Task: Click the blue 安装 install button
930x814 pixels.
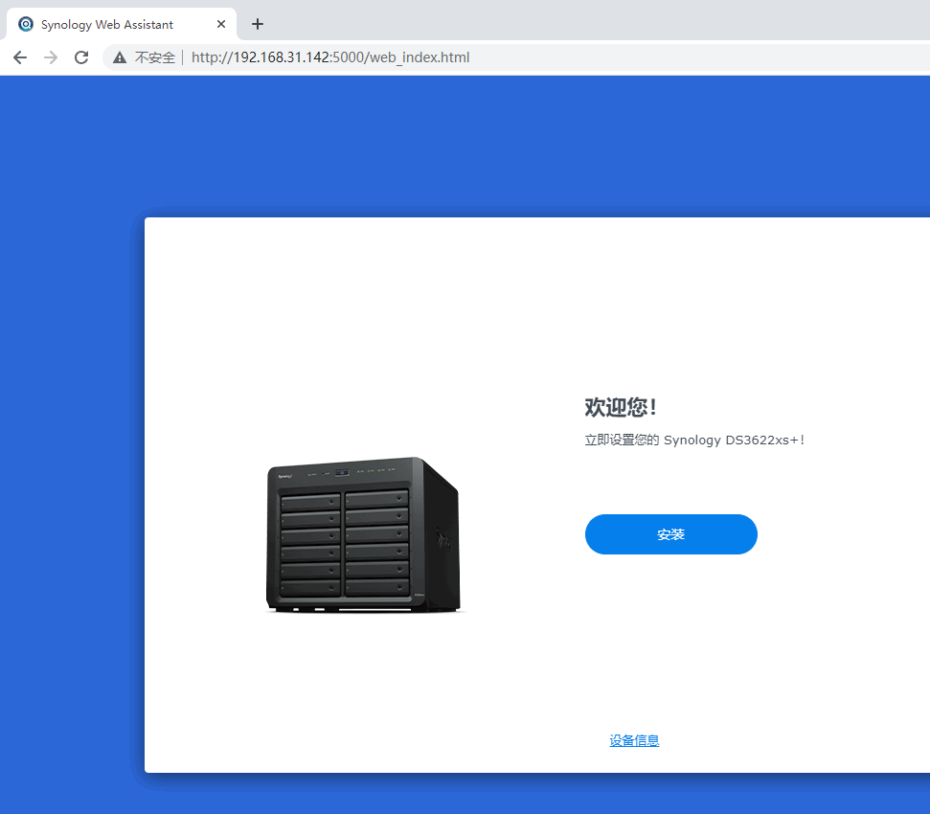Action: [x=670, y=534]
